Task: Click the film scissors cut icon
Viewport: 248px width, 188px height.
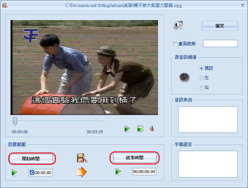Action: (82, 158)
